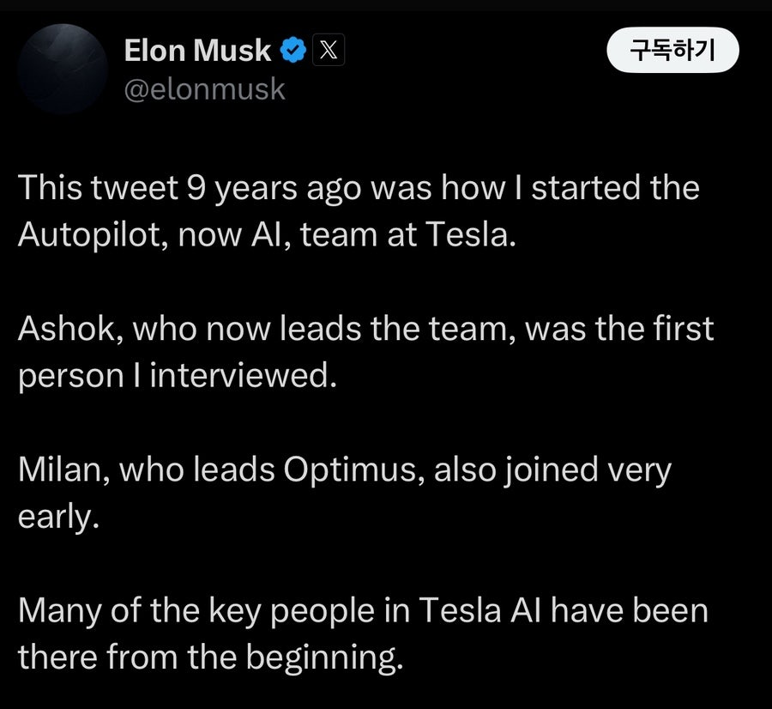Click the phrase 'Tesla AI' in last paragraph

coord(479,610)
